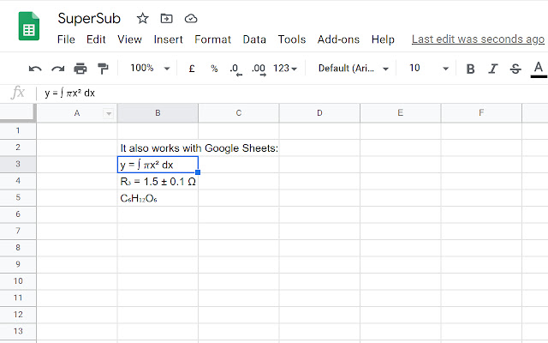548x343 pixels.
Task: Open the Default (Arial) font dropdown
Action: click(354, 69)
